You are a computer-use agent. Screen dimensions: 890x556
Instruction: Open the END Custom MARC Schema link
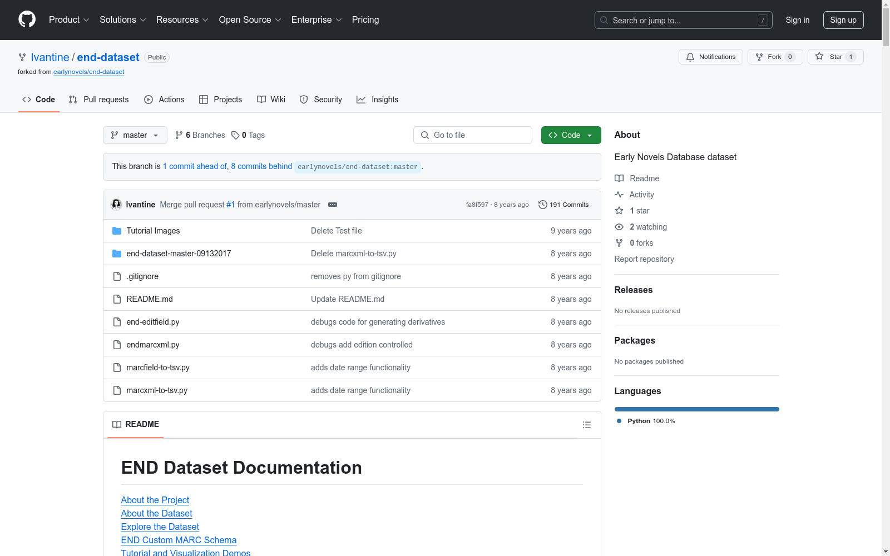click(179, 540)
